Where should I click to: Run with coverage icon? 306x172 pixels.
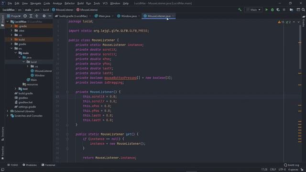point(278,10)
